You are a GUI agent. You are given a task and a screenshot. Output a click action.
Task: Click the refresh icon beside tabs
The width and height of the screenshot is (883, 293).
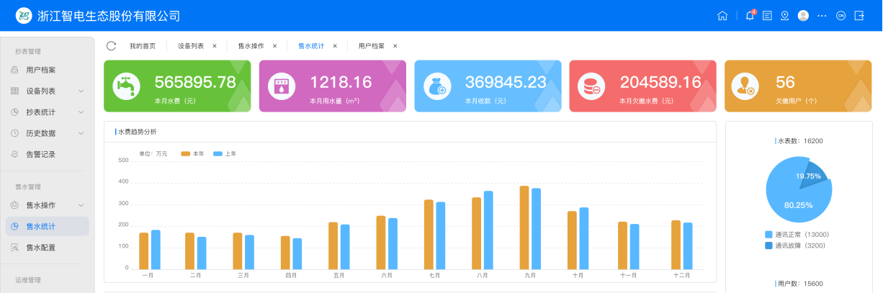coord(111,46)
